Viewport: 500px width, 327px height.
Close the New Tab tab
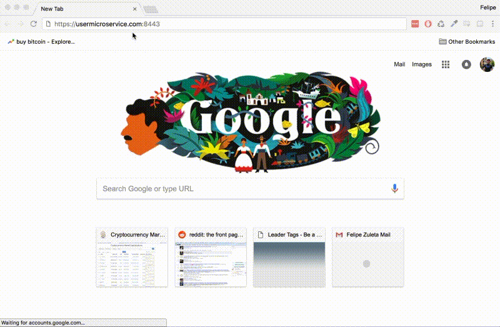point(134,9)
